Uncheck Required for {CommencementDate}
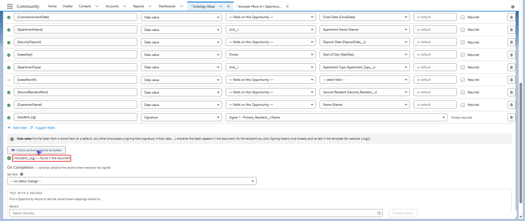This screenshot has width=525, height=221. (463, 17)
